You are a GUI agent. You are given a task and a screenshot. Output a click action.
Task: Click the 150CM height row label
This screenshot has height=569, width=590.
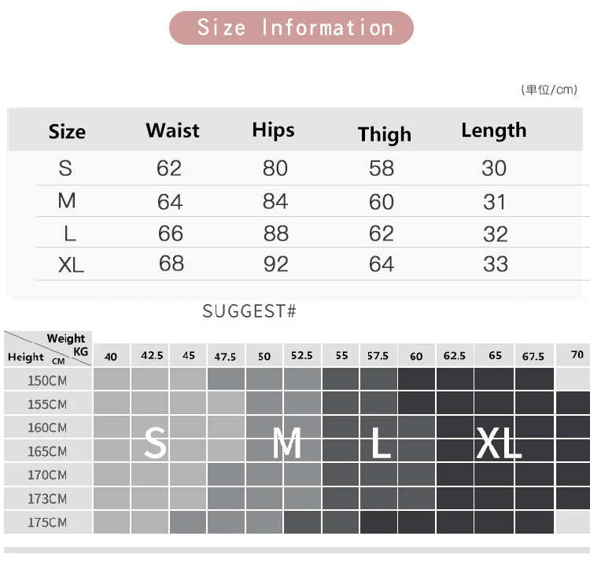click(48, 380)
